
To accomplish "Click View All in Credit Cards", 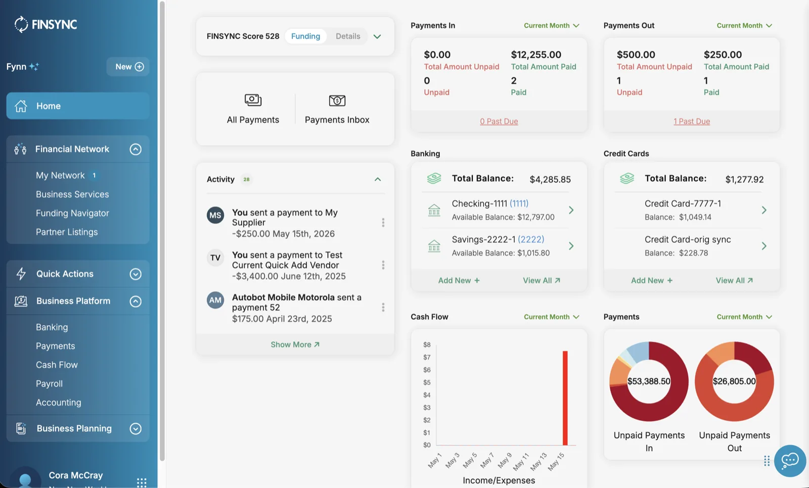I will tap(734, 280).
